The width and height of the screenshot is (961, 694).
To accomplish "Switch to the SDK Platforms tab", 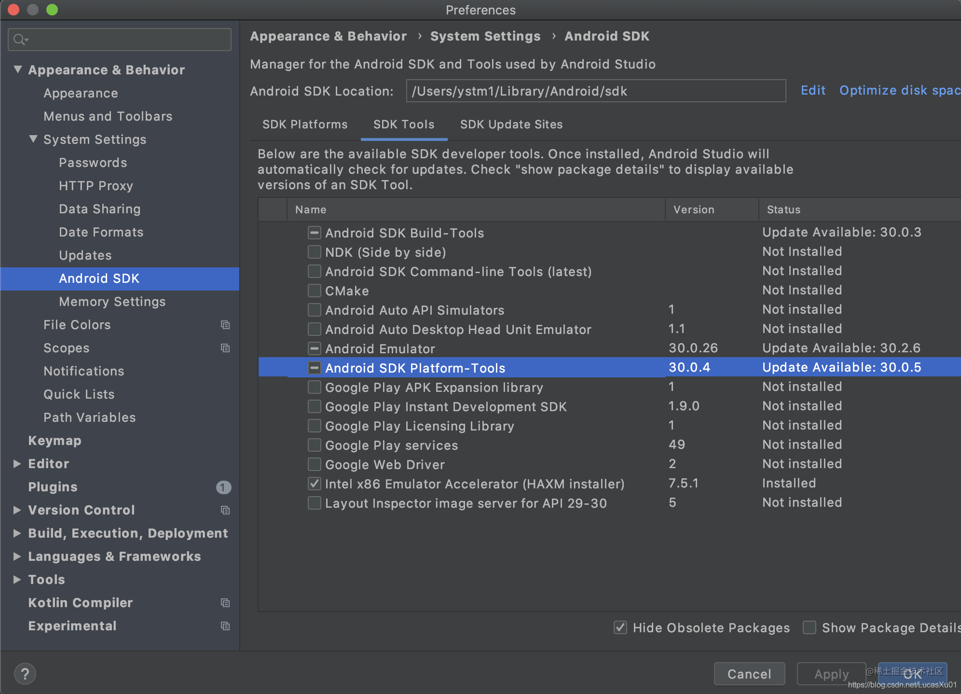I will click(305, 125).
